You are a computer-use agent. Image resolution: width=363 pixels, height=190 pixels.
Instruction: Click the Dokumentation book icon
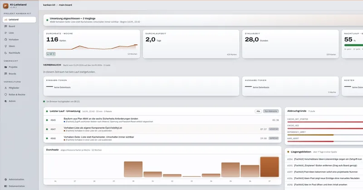point(6,186)
